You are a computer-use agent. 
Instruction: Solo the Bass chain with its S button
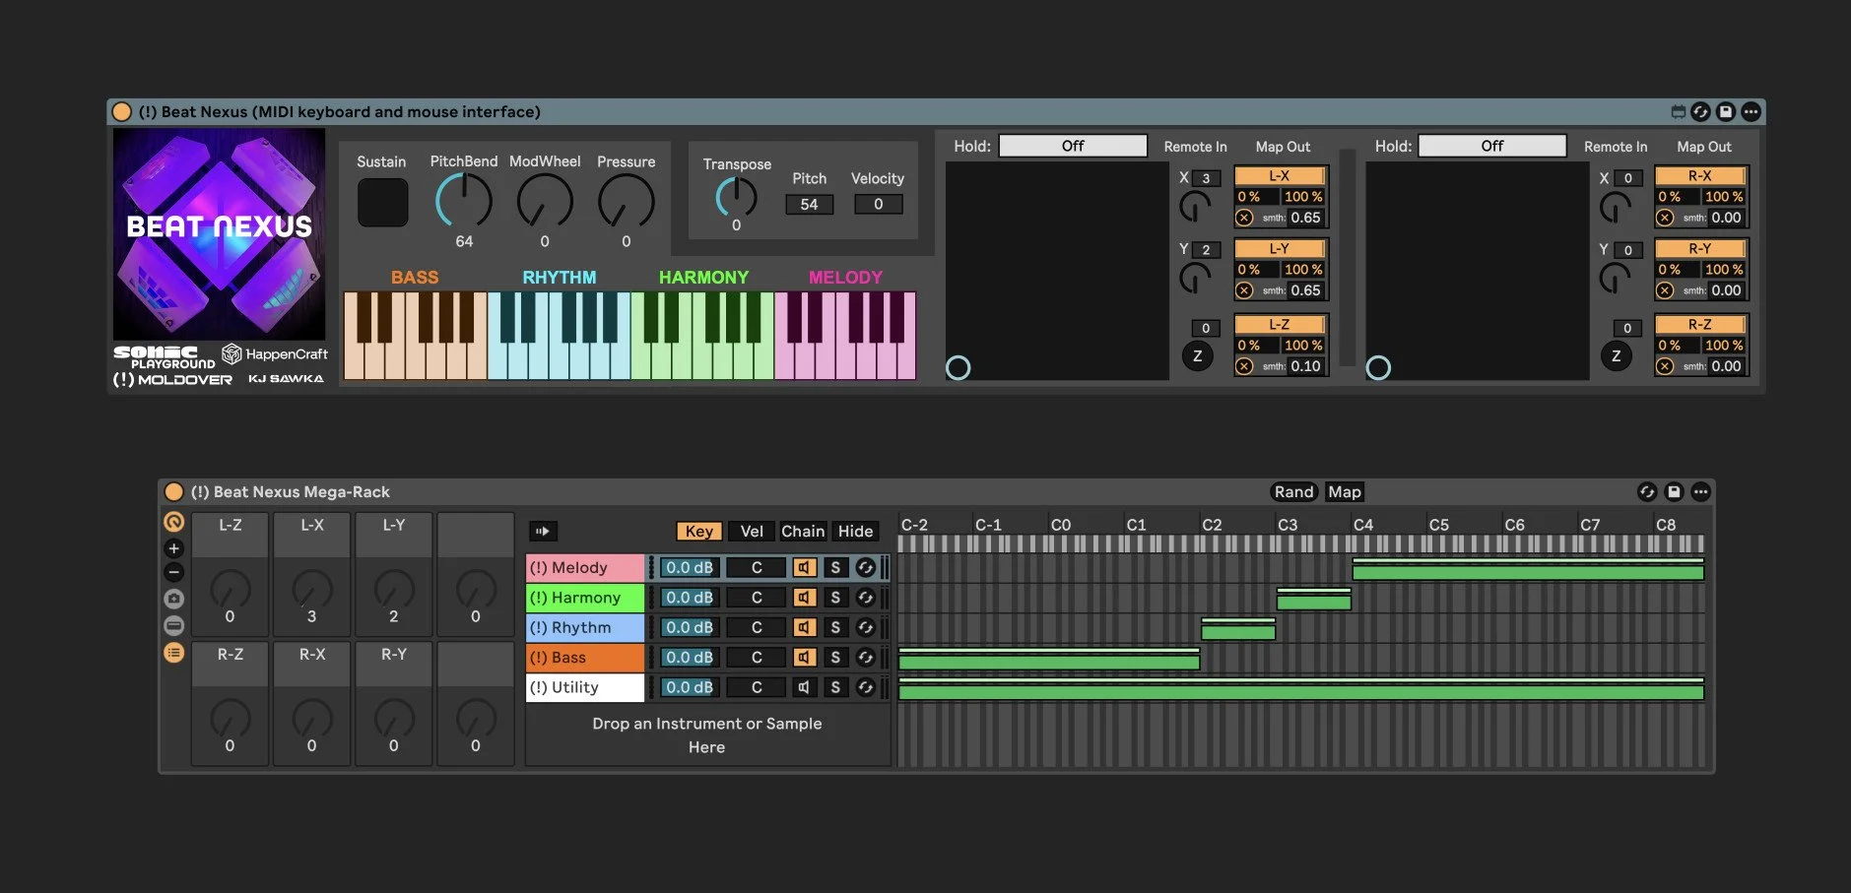[834, 657]
